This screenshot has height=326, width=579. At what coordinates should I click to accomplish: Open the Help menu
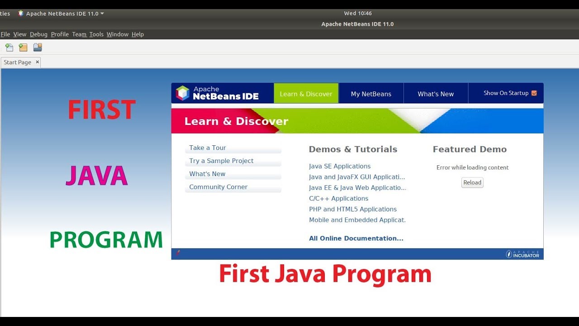pyautogui.click(x=138, y=34)
